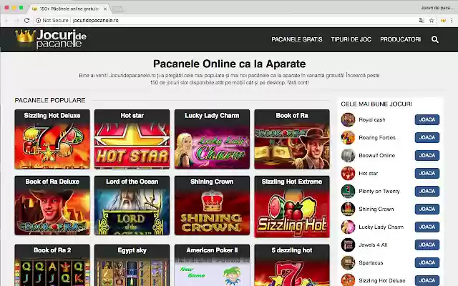Screen dimensions: 458x286
Task: Click JOACA button next to Plenty on Twenty
Action: (x=427, y=191)
